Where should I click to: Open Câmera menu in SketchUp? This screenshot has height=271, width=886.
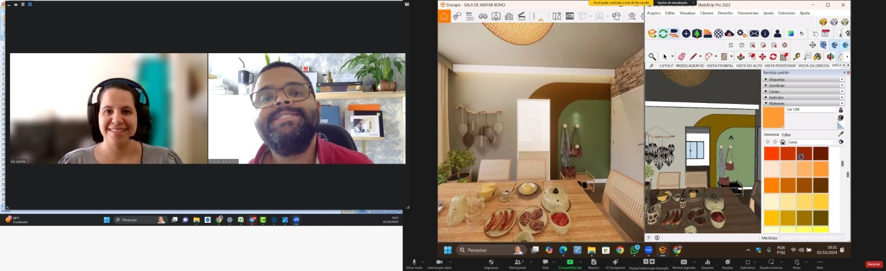click(707, 13)
